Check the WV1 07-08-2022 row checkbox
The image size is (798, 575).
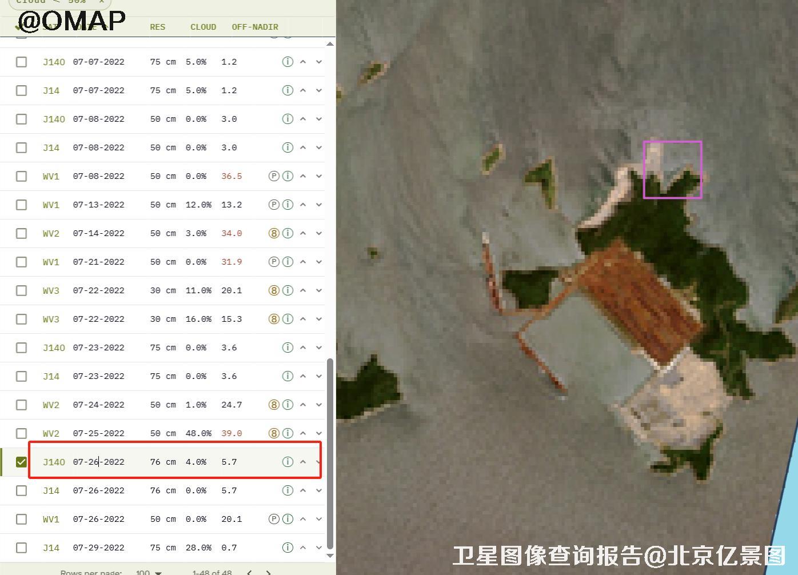(21, 176)
